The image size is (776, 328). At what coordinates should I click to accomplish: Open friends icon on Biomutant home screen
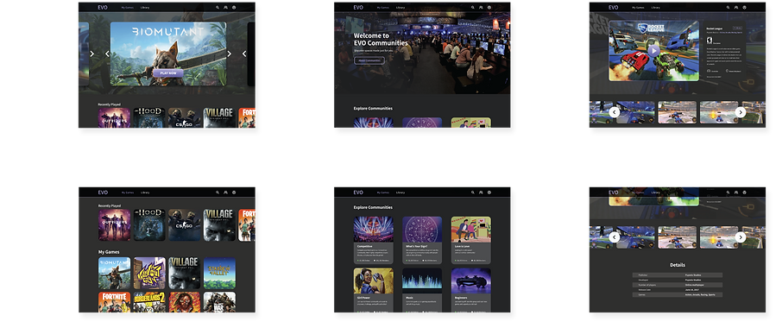(x=225, y=8)
